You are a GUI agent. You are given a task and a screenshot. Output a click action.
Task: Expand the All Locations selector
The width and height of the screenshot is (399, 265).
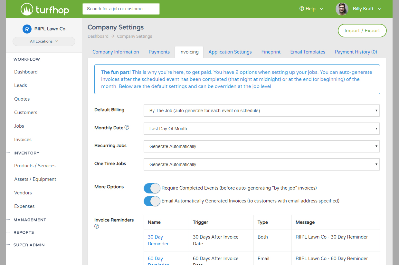click(x=44, y=41)
